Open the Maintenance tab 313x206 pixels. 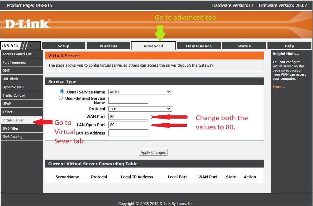(199, 46)
